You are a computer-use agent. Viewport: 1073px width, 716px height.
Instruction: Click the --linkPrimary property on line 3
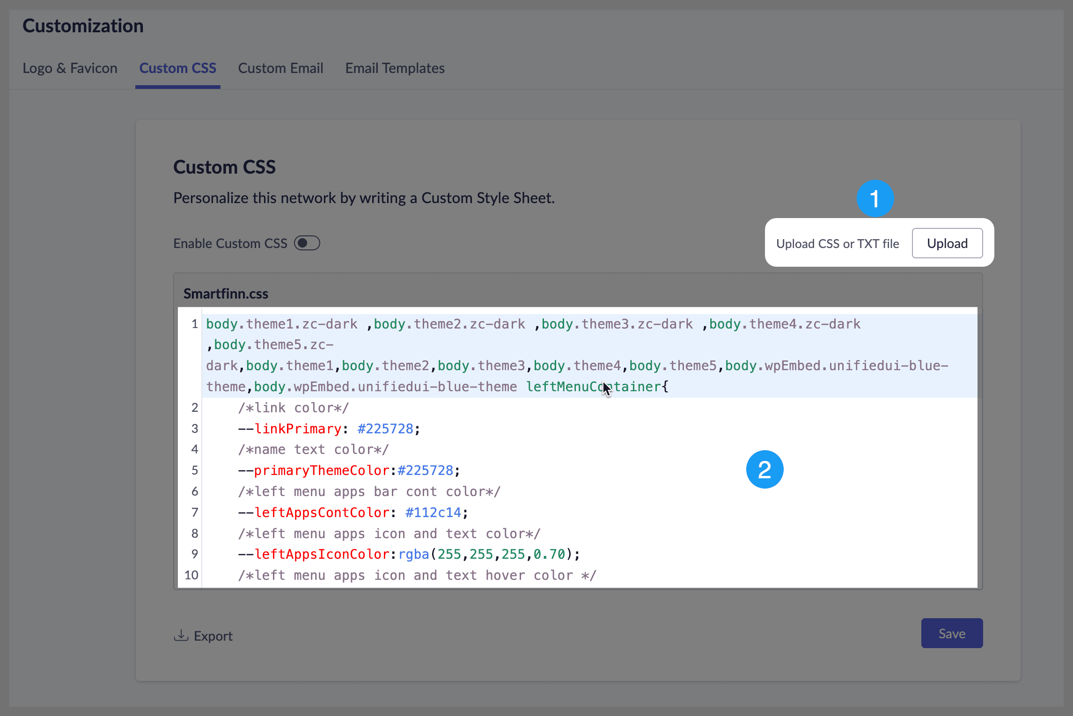298,429
